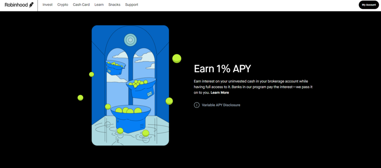Click the Robinhood wordmark to go home

point(16,5)
